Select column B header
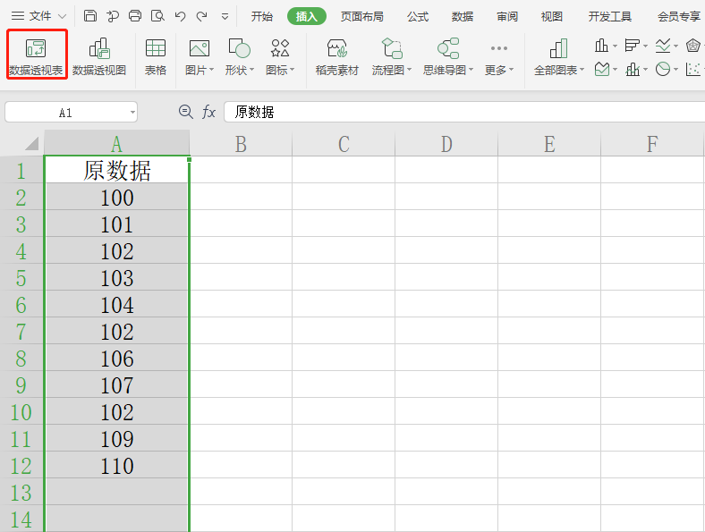Screen dimensions: 705x532 [241, 144]
